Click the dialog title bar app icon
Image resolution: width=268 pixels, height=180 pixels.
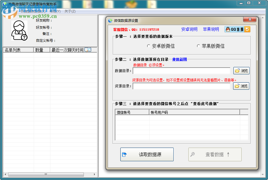click(x=110, y=20)
